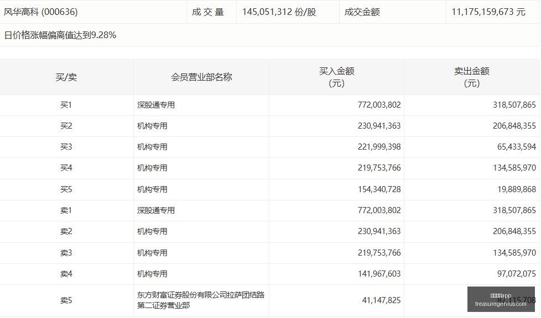Screen dimensions: 541x318
Task: Click the volume value 145,051,312 份/股
Action: coord(279,12)
